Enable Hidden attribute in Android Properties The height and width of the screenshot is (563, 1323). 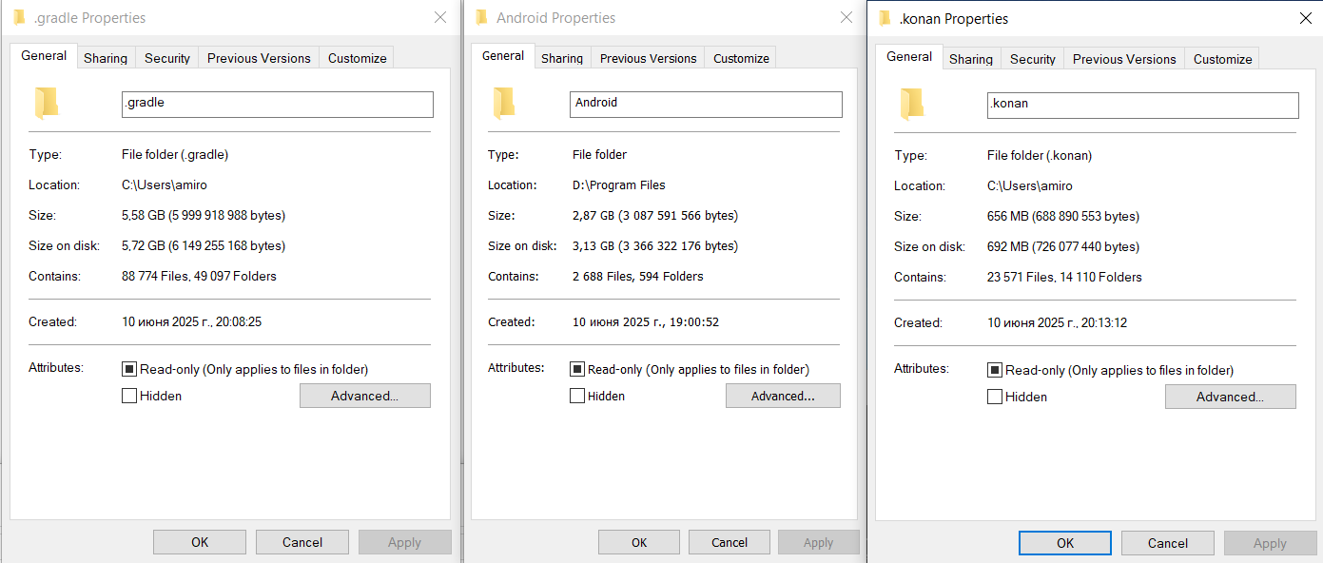[577, 396]
